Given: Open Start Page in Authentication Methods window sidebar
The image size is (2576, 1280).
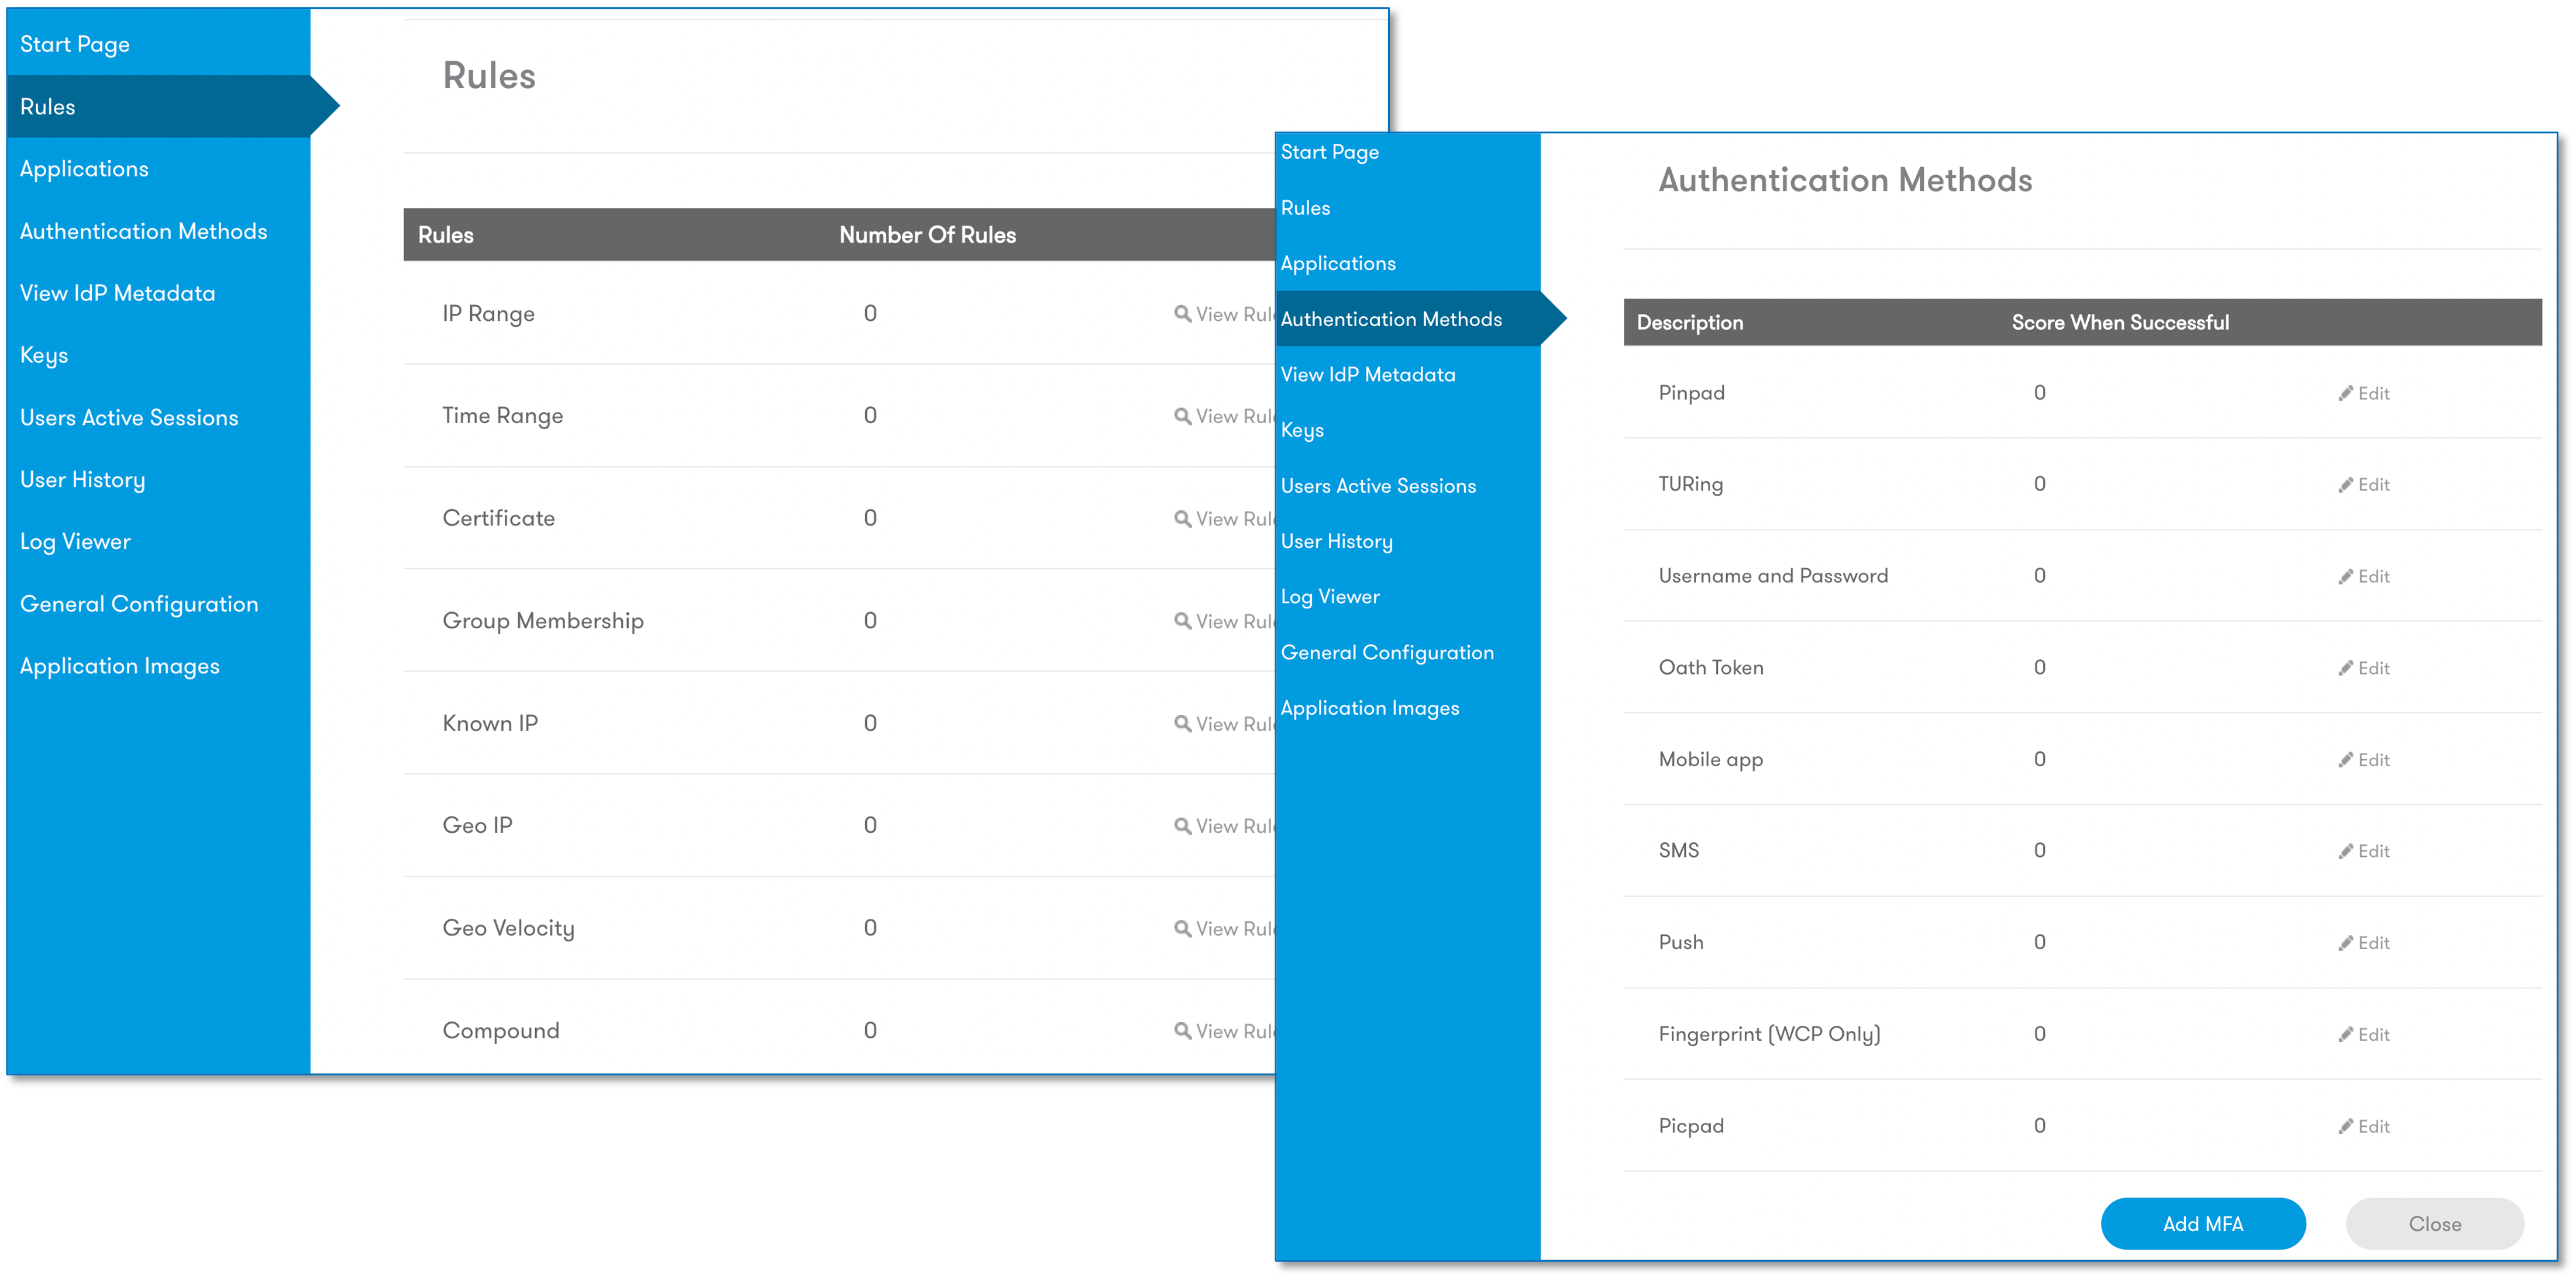Looking at the screenshot, I should click(x=1329, y=153).
